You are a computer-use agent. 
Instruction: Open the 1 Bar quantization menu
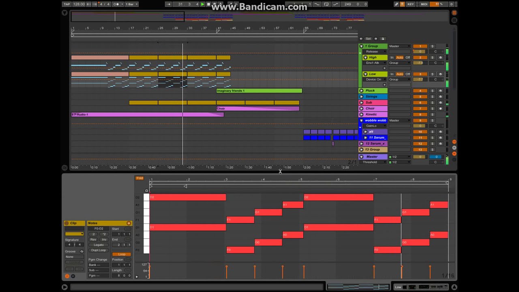point(131,4)
